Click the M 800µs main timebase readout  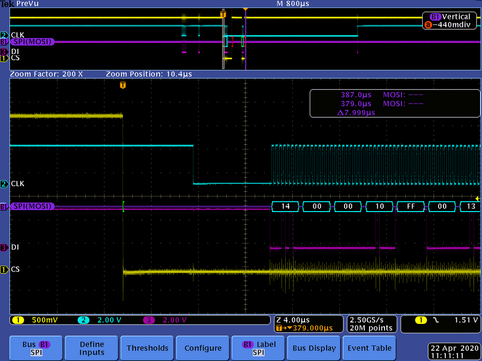point(293,4)
